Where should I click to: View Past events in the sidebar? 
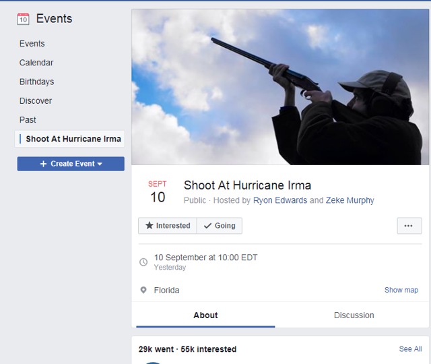tap(28, 120)
